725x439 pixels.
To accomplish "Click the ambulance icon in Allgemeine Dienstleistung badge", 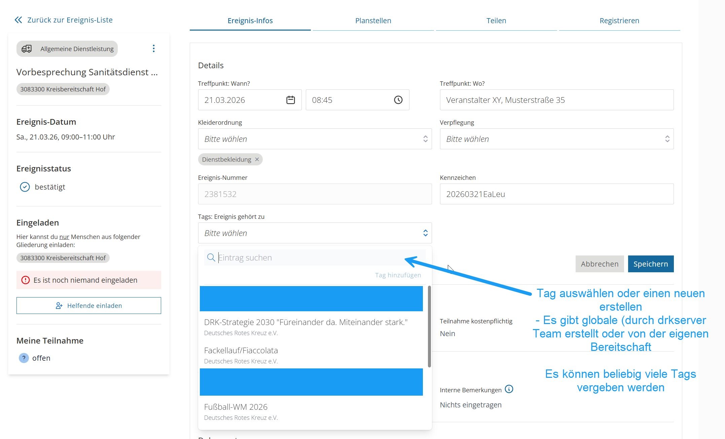I will (27, 49).
